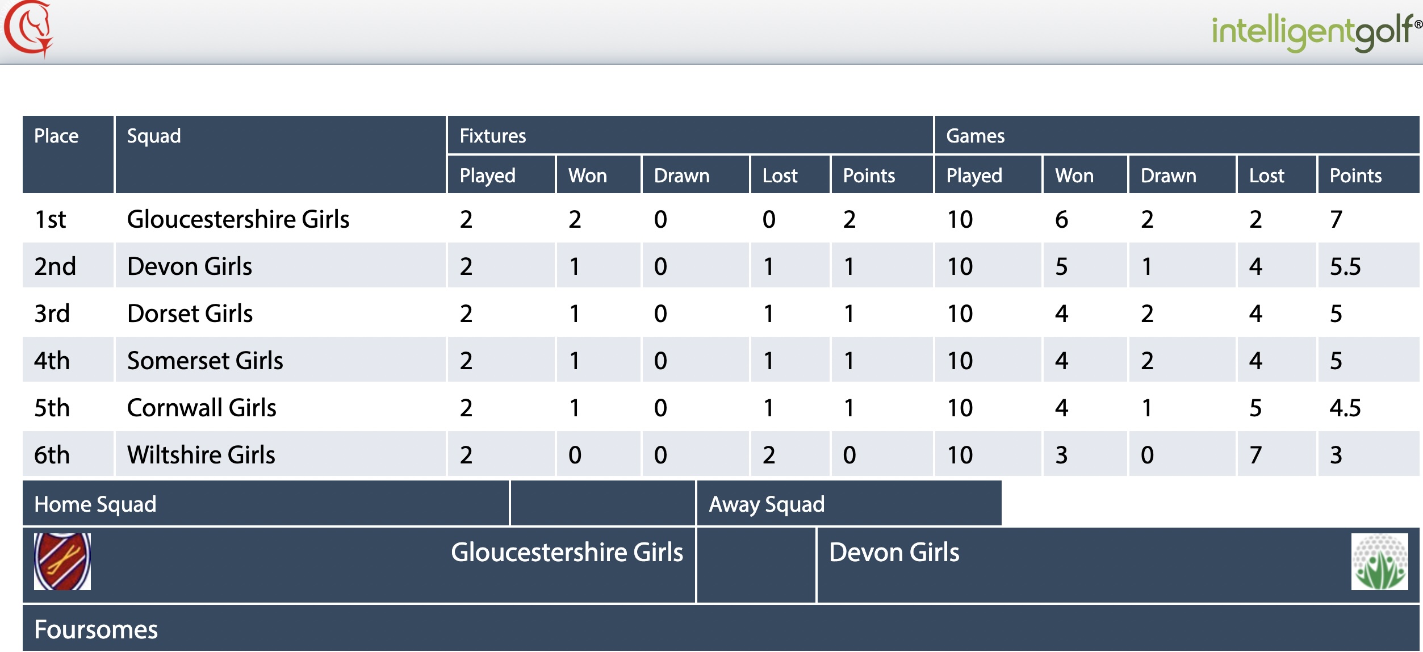Click Wiltshire Girls squad name
Screen dimensions: 1423x652
[x=201, y=455]
